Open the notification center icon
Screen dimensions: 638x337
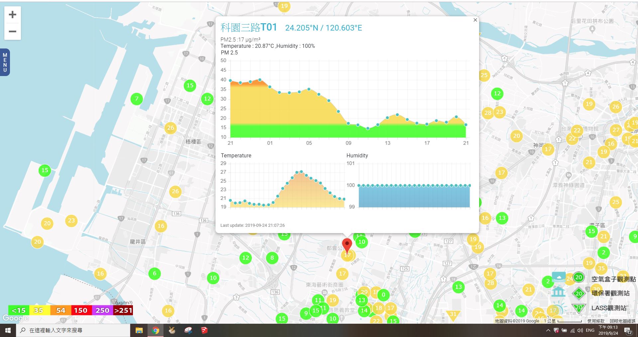click(628, 331)
